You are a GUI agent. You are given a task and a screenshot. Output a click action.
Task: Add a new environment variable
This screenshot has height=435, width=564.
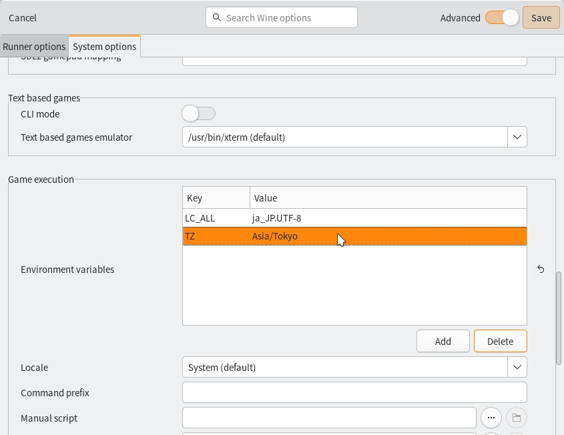[443, 341]
